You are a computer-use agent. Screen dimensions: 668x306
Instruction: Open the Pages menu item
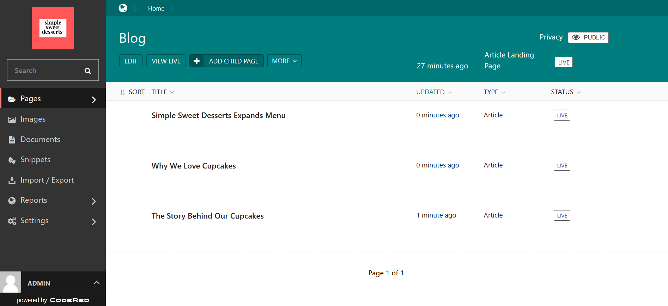tap(31, 99)
